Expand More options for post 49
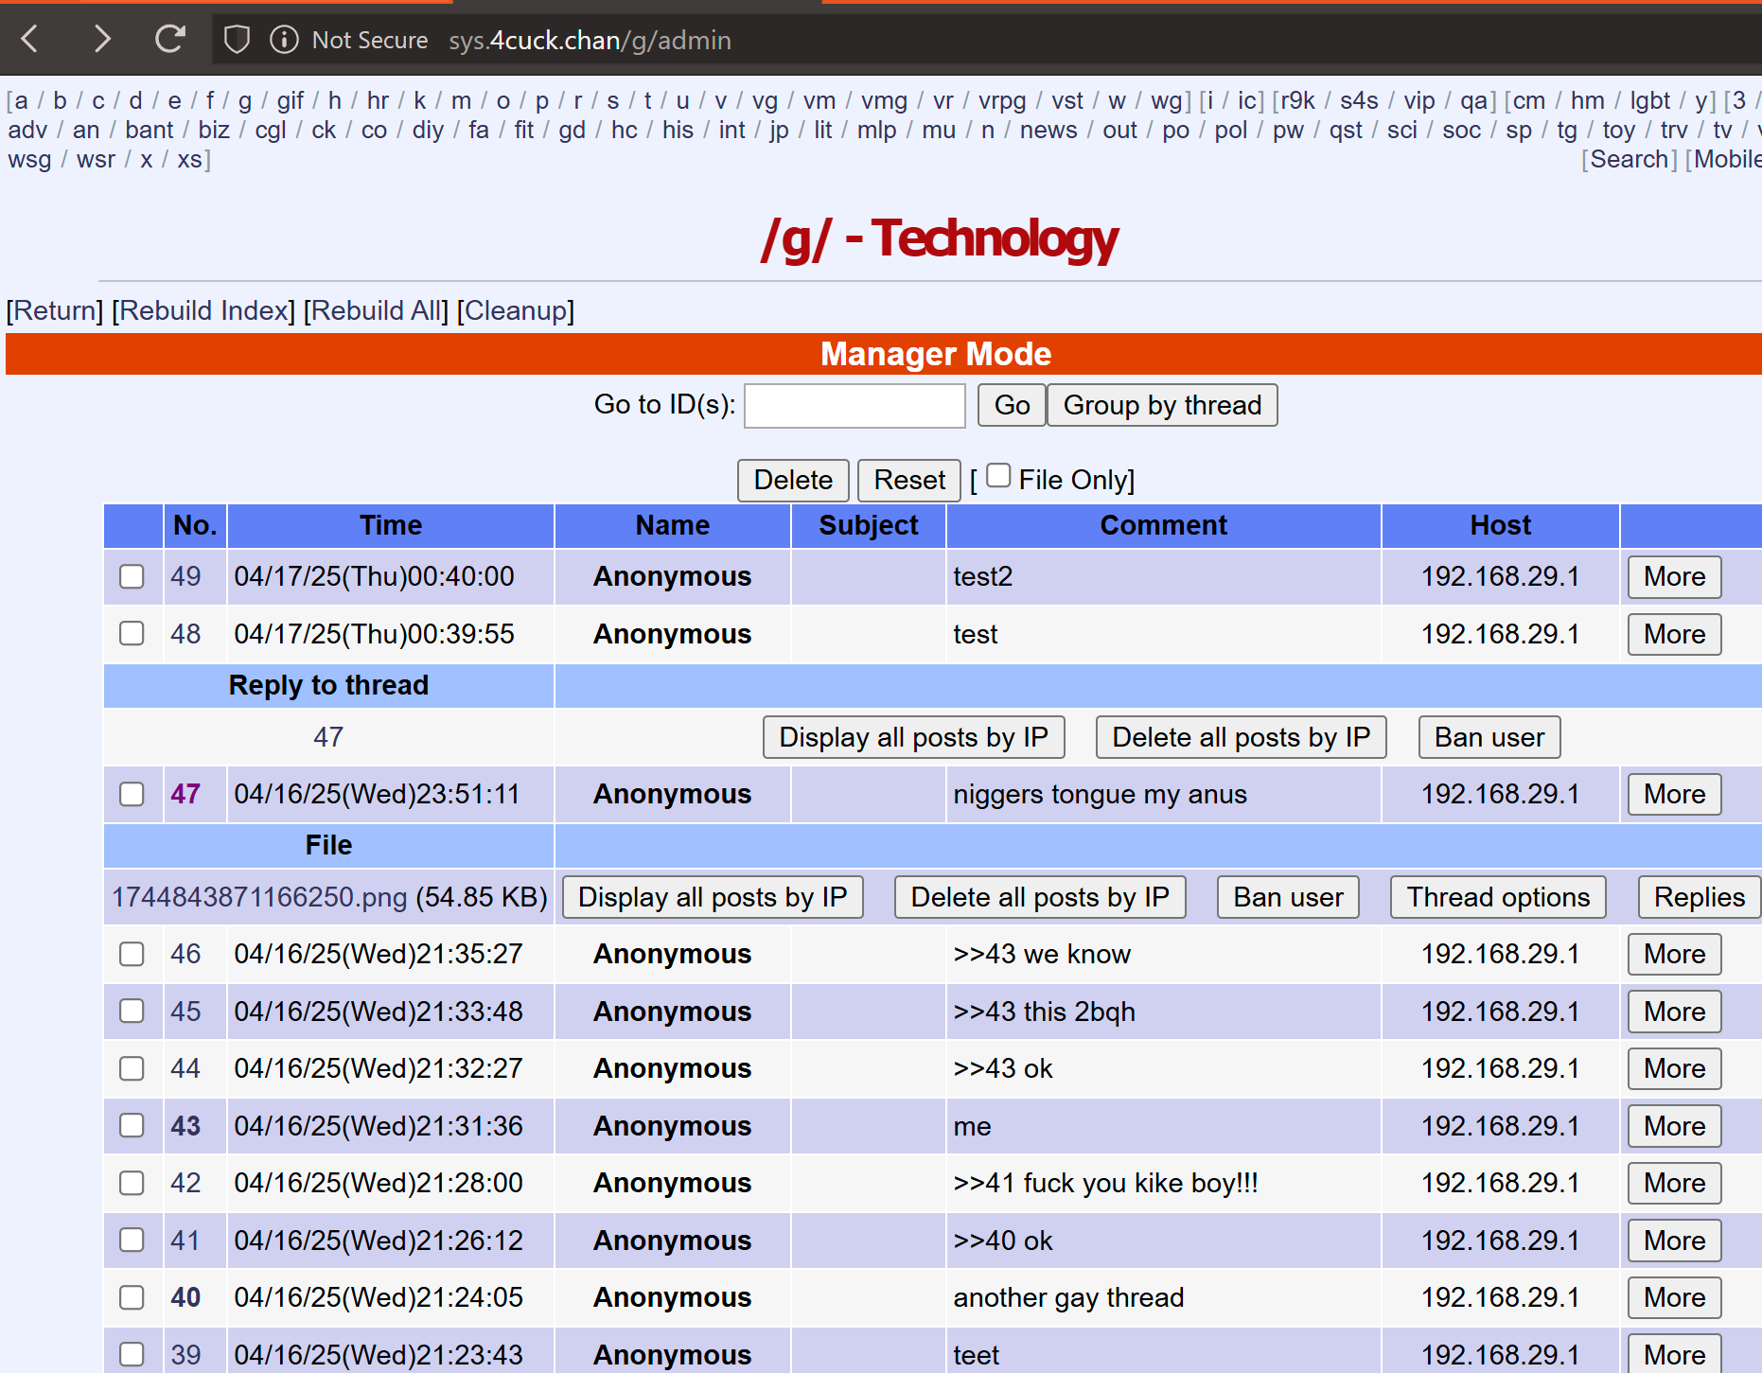The image size is (1762, 1373). click(x=1673, y=576)
